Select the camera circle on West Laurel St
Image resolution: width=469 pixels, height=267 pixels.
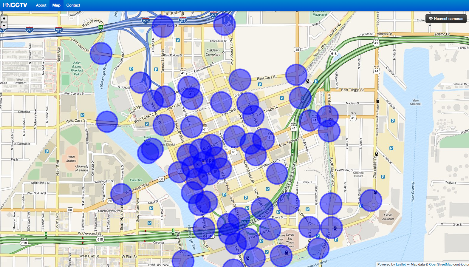(x=101, y=53)
